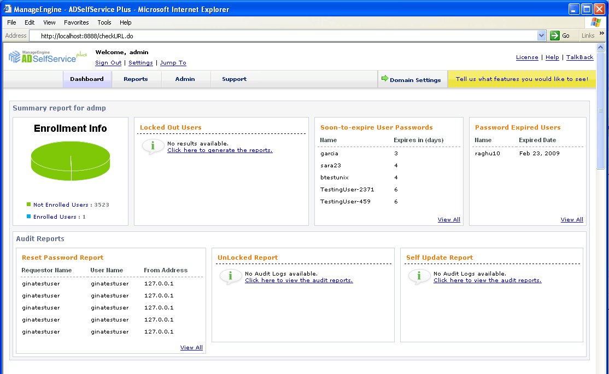Click the Internet Explorer page icon in title bar
Viewport: 609px width, 374px height.
[7, 9]
